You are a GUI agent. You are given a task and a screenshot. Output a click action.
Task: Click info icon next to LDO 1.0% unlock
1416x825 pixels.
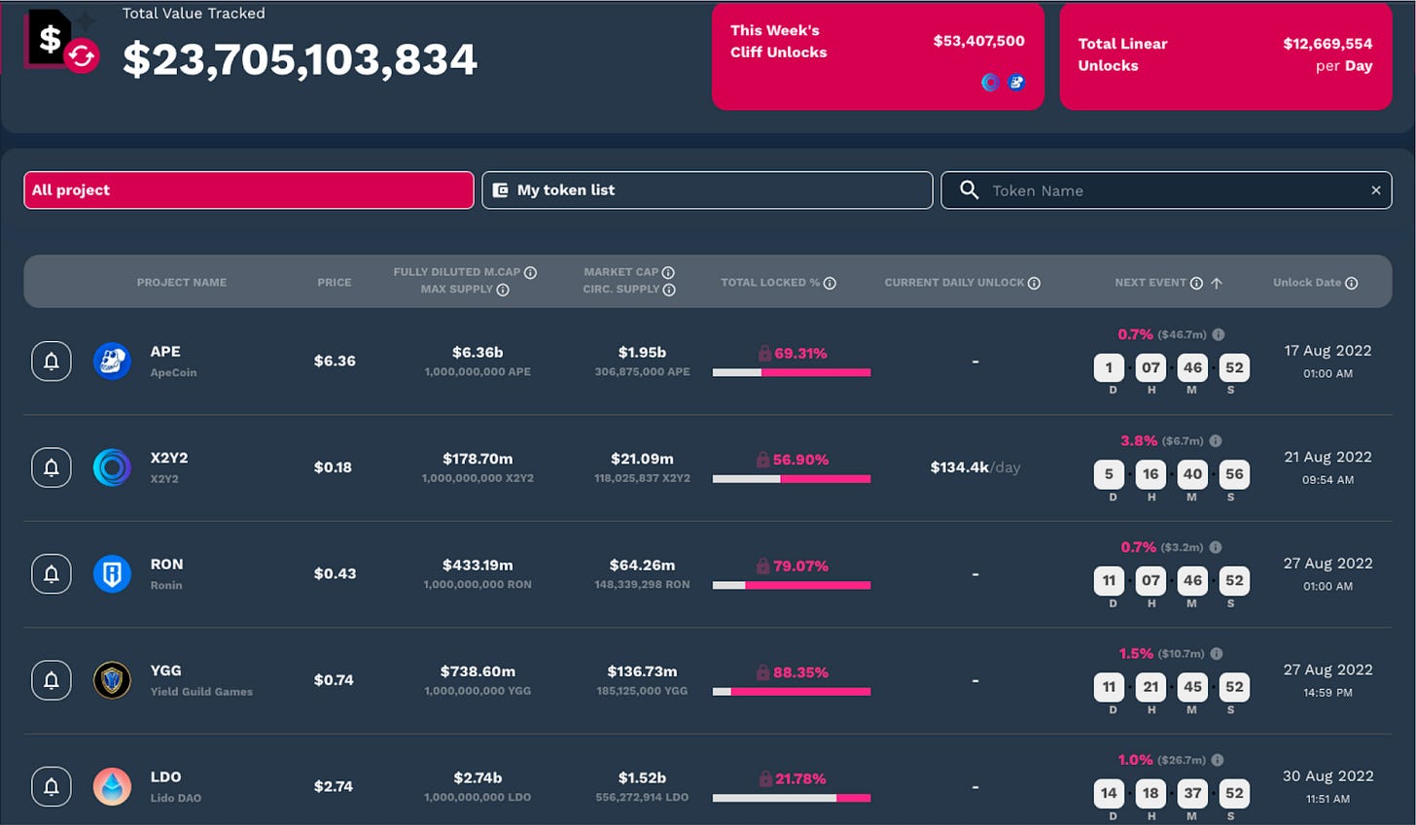click(x=1218, y=760)
